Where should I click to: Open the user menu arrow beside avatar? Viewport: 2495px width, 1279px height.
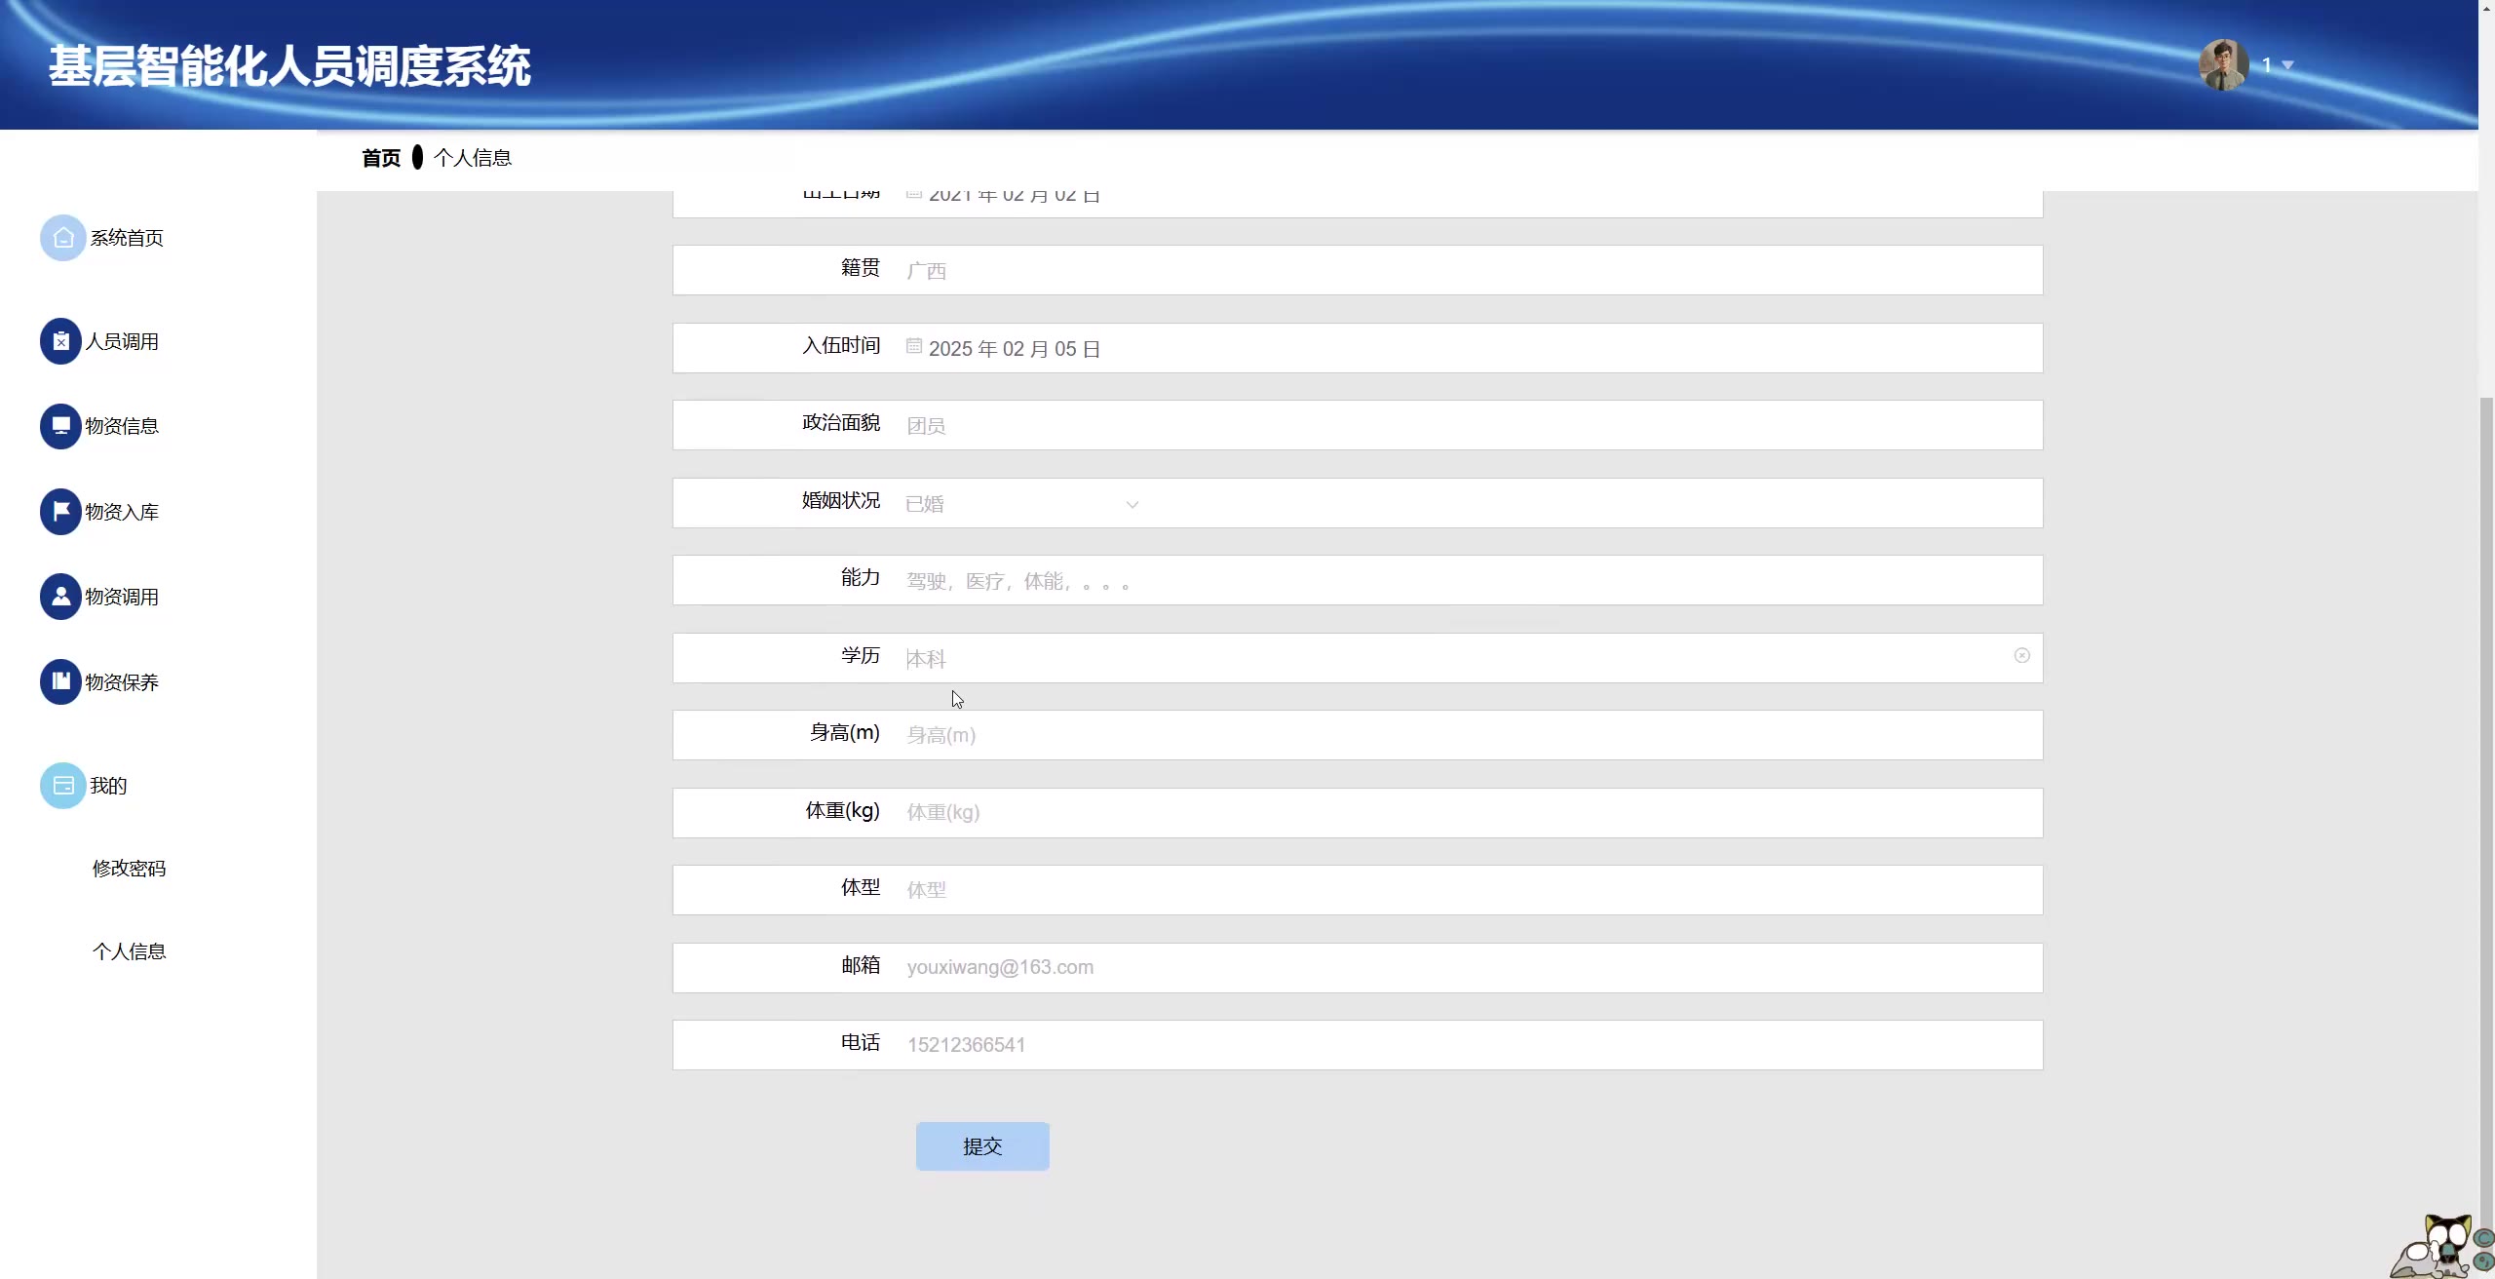point(2287,65)
